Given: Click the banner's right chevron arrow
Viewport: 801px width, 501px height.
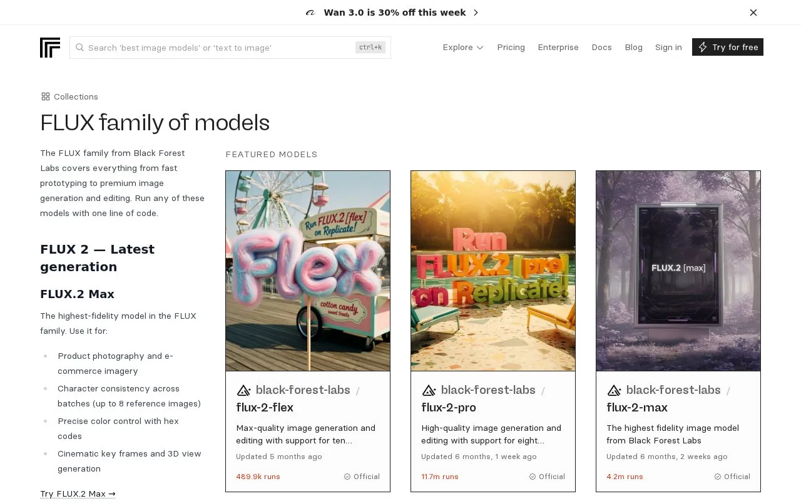Looking at the screenshot, I should coord(476,13).
